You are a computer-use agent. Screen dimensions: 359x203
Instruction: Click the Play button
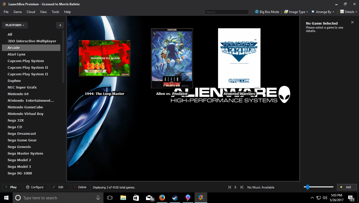[x=12, y=187]
